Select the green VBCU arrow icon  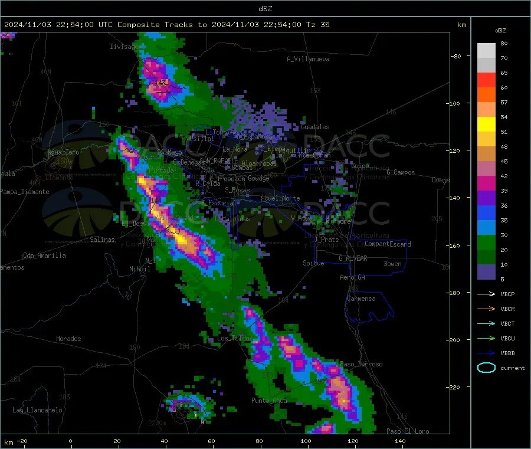[486, 338]
